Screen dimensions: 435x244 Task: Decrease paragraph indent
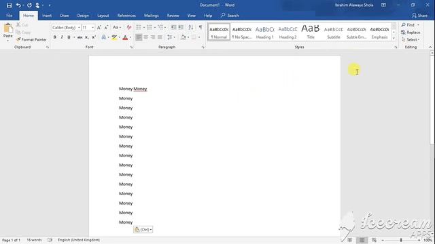coord(173,27)
